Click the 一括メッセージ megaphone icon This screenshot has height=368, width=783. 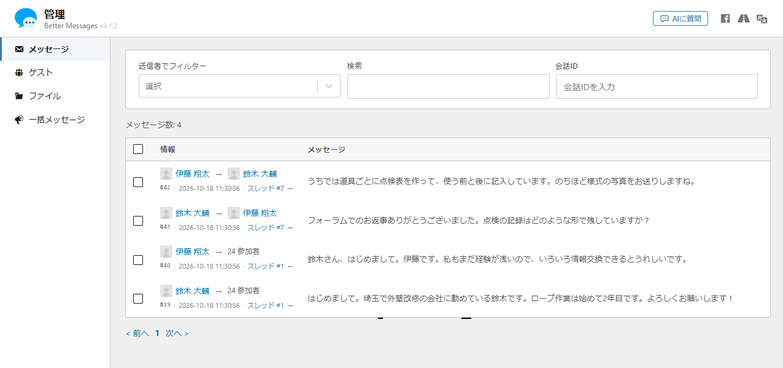[19, 120]
